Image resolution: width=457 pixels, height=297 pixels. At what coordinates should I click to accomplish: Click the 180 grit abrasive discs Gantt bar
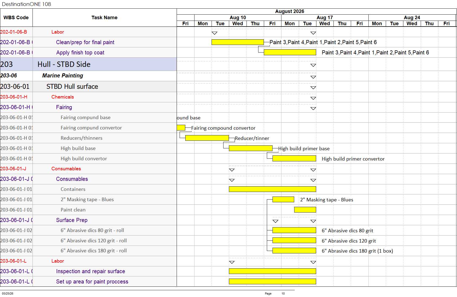point(294,251)
